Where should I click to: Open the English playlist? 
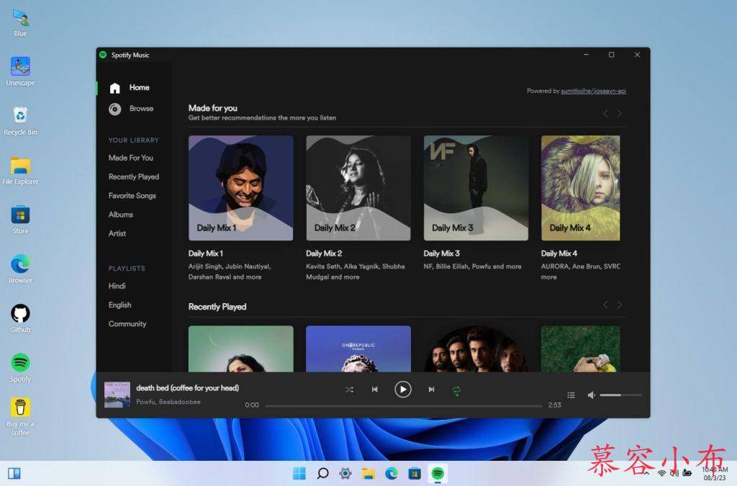tap(120, 305)
